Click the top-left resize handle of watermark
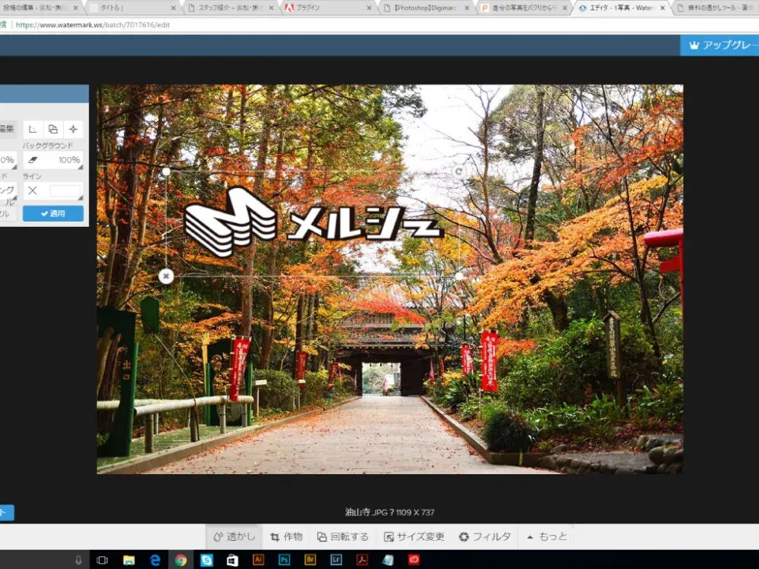Image resolution: width=759 pixels, height=569 pixels. click(x=166, y=171)
